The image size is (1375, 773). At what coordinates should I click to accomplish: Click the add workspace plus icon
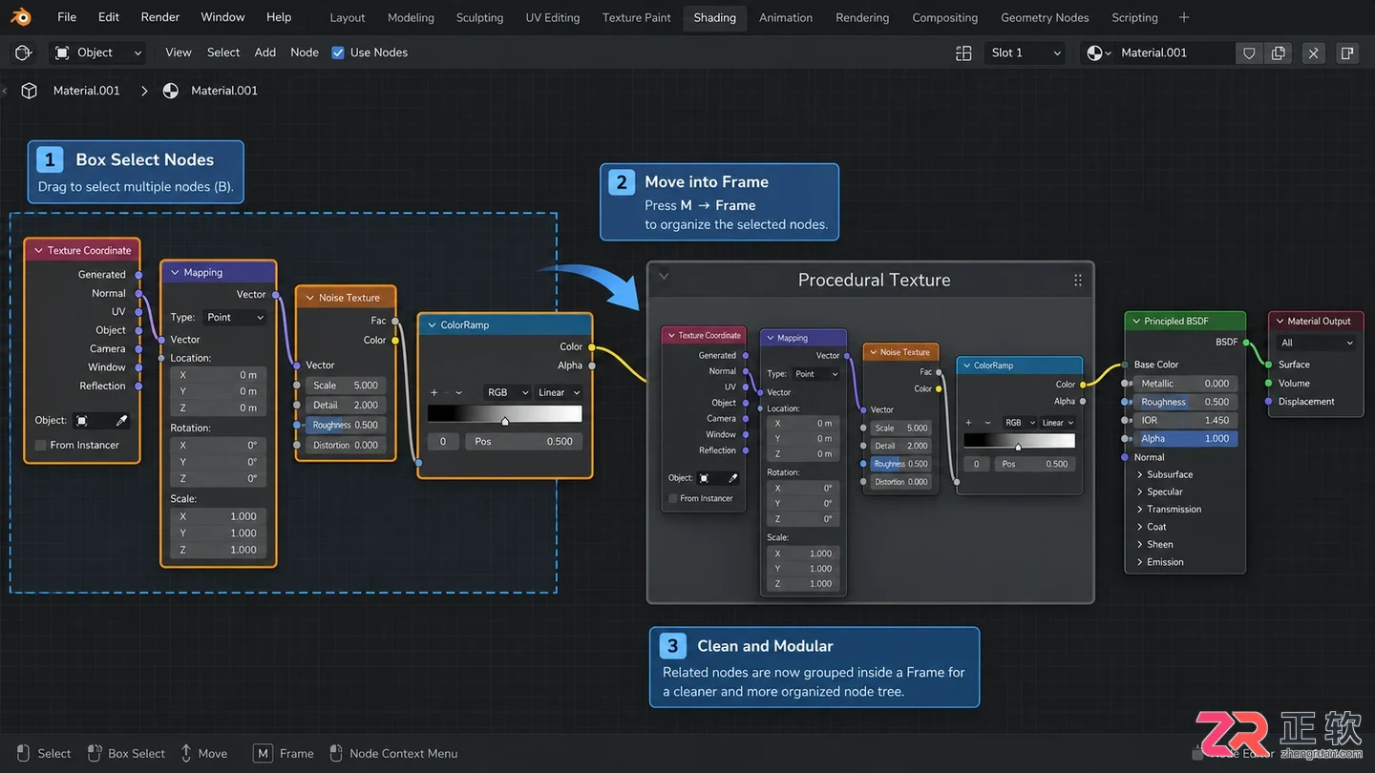point(1184,17)
